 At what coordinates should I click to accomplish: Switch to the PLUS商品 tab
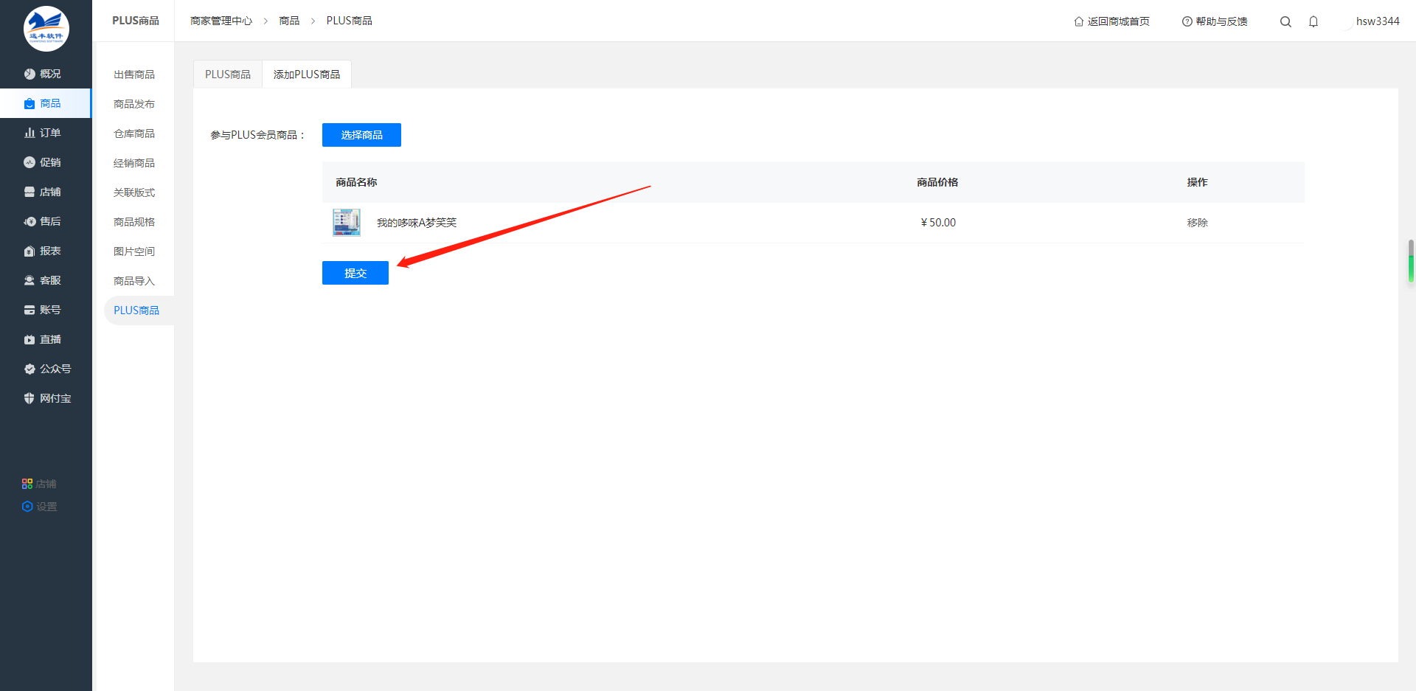pos(228,74)
